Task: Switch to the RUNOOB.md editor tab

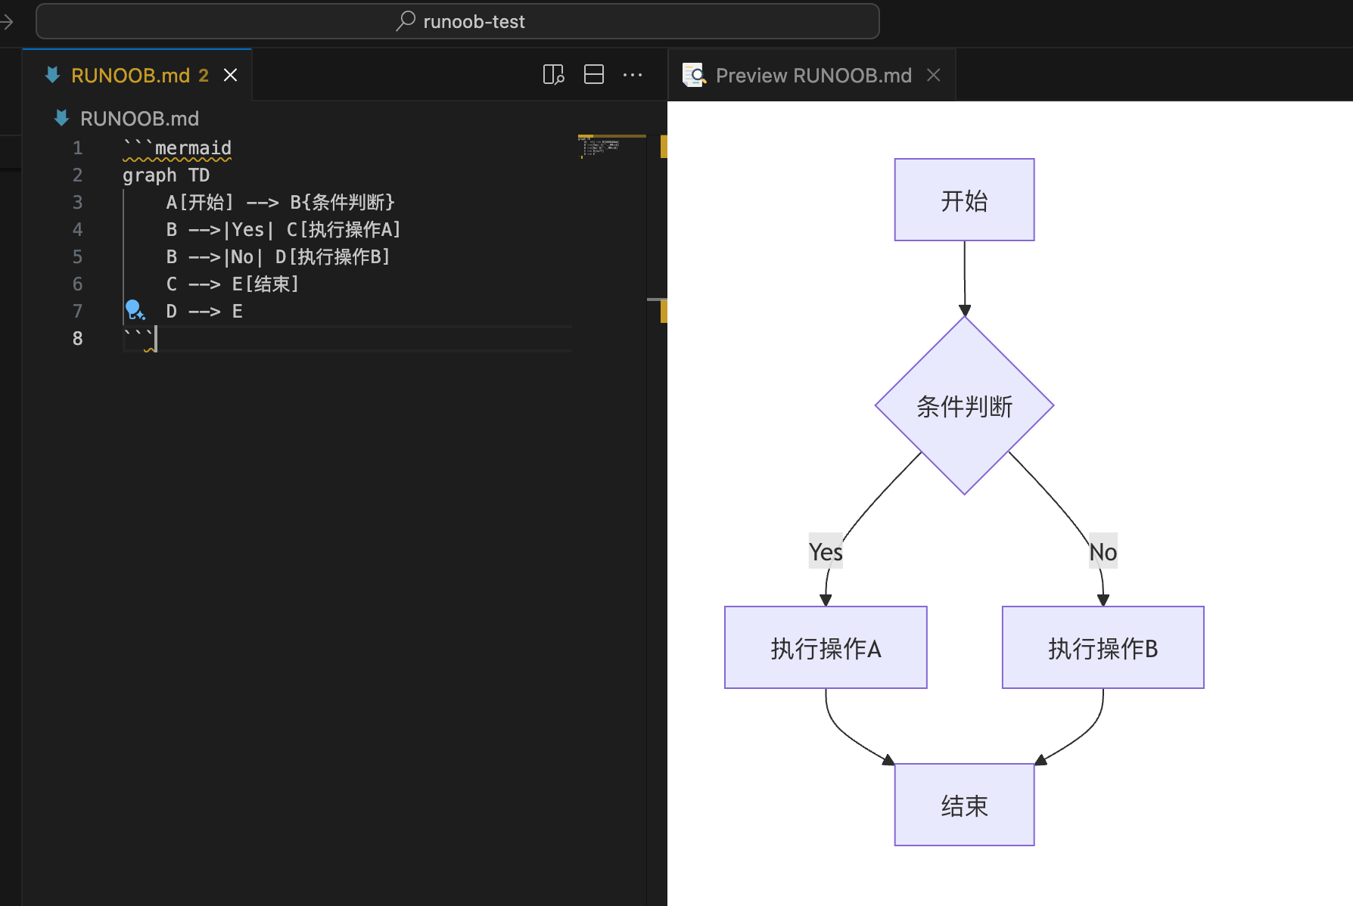Action: coord(130,75)
